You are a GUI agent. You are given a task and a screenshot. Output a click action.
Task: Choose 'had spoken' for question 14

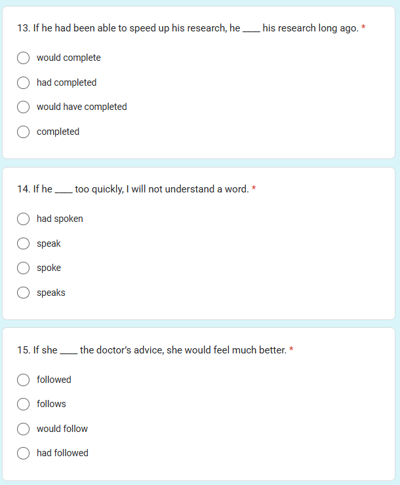(x=23, y=219)
